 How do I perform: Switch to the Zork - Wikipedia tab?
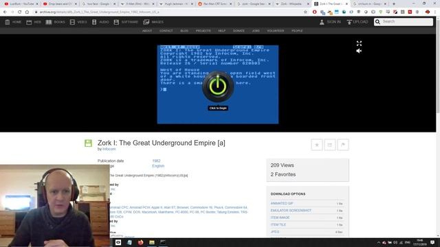[x=291, y=4]
